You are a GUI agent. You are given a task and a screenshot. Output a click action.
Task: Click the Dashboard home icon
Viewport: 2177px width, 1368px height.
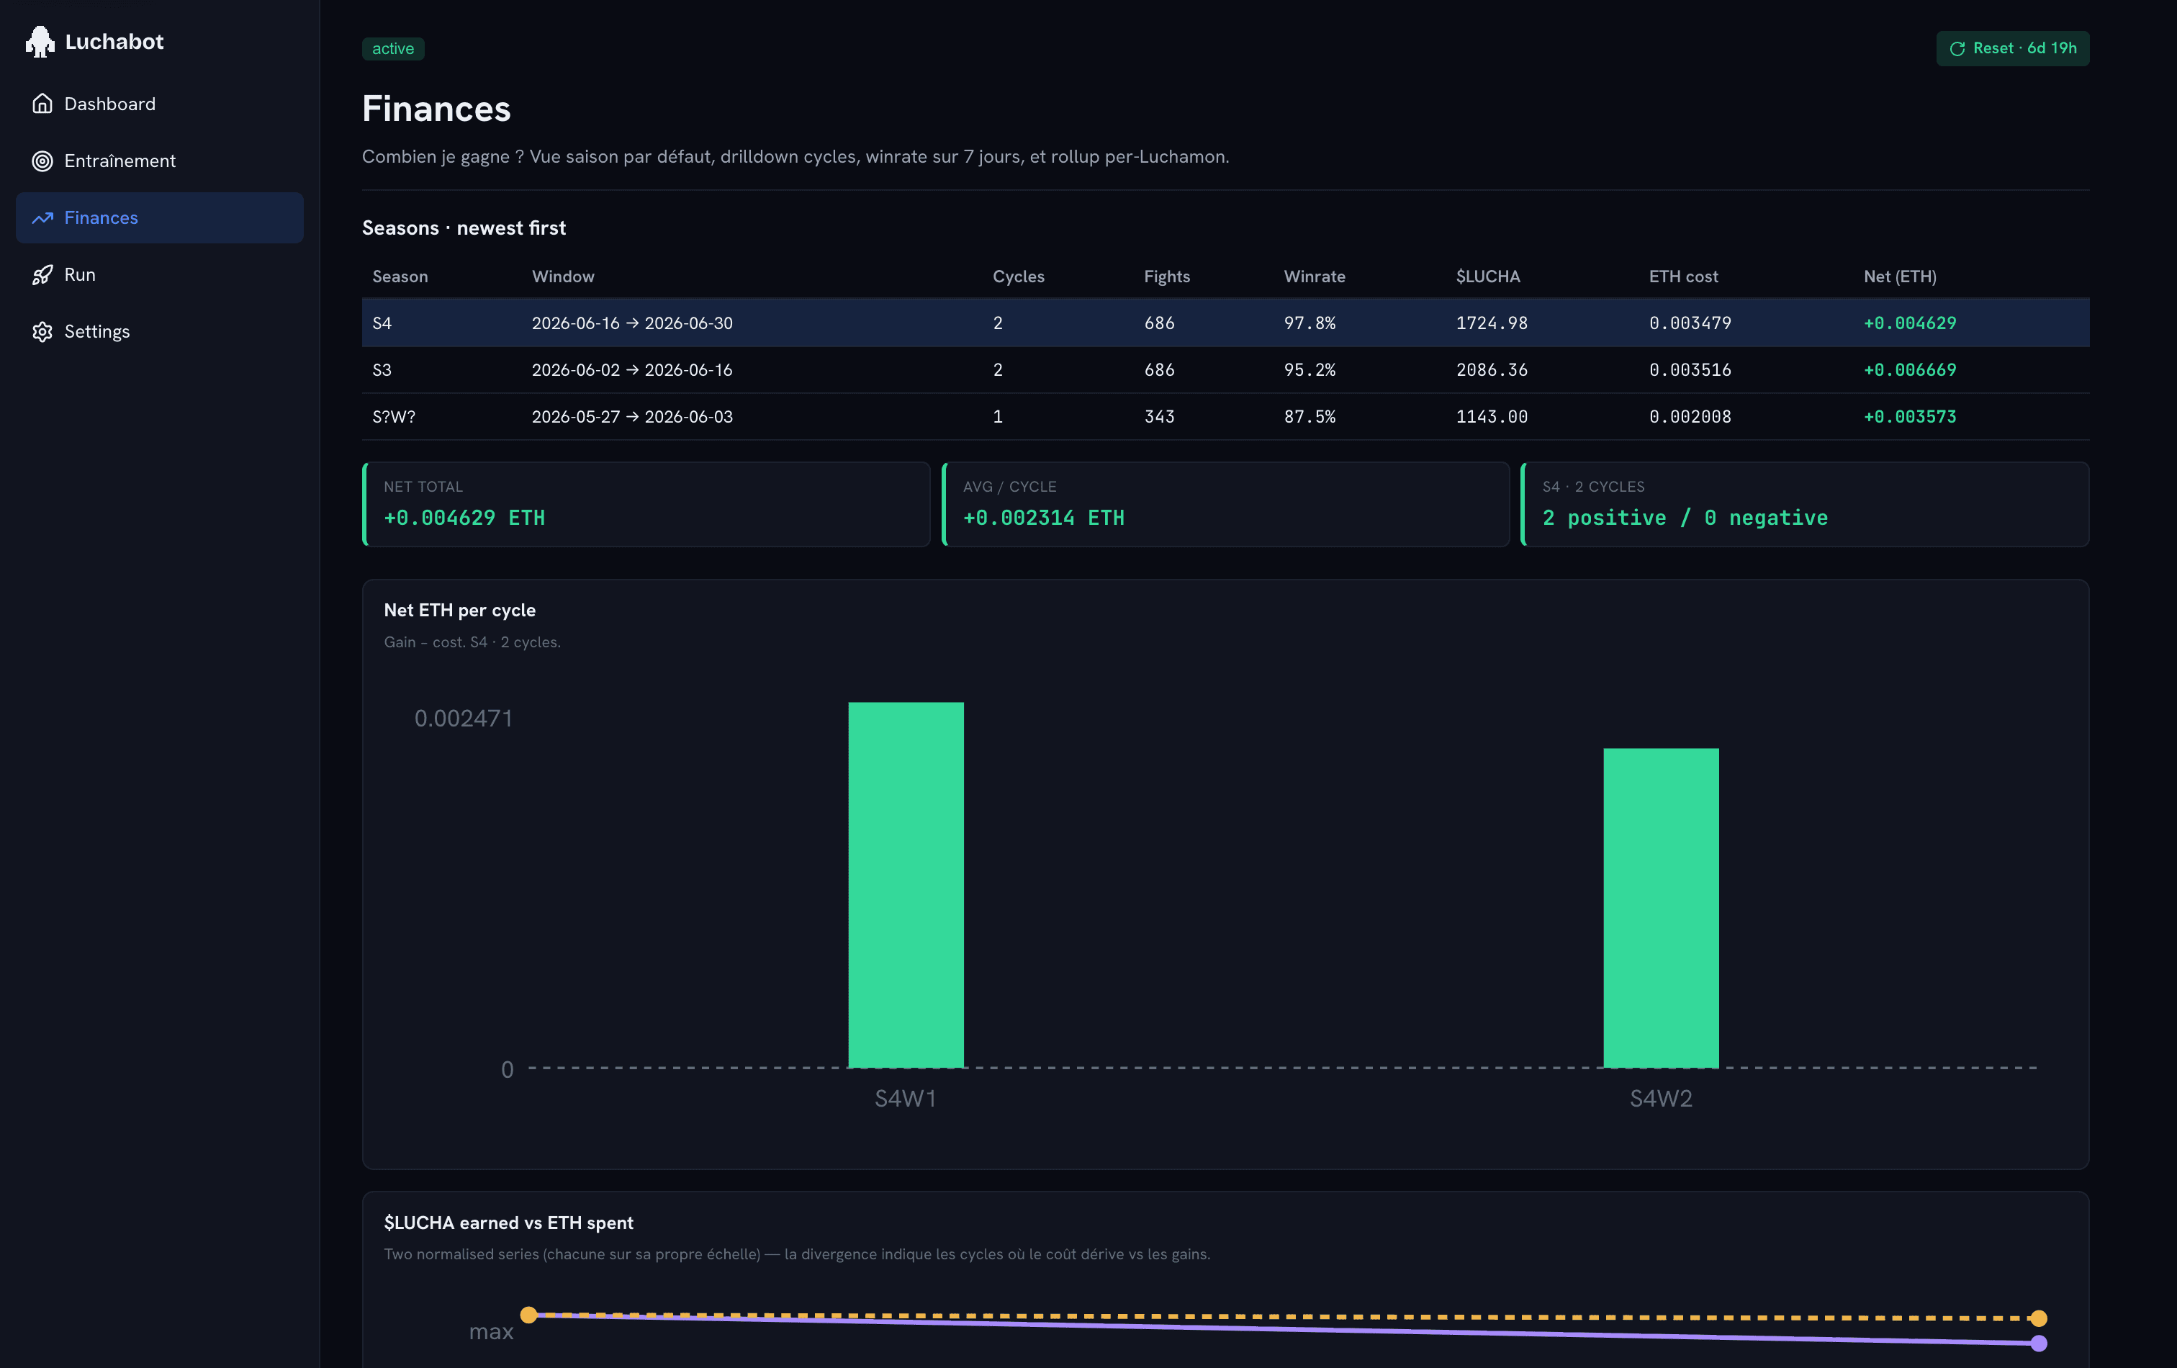point(42,104)
